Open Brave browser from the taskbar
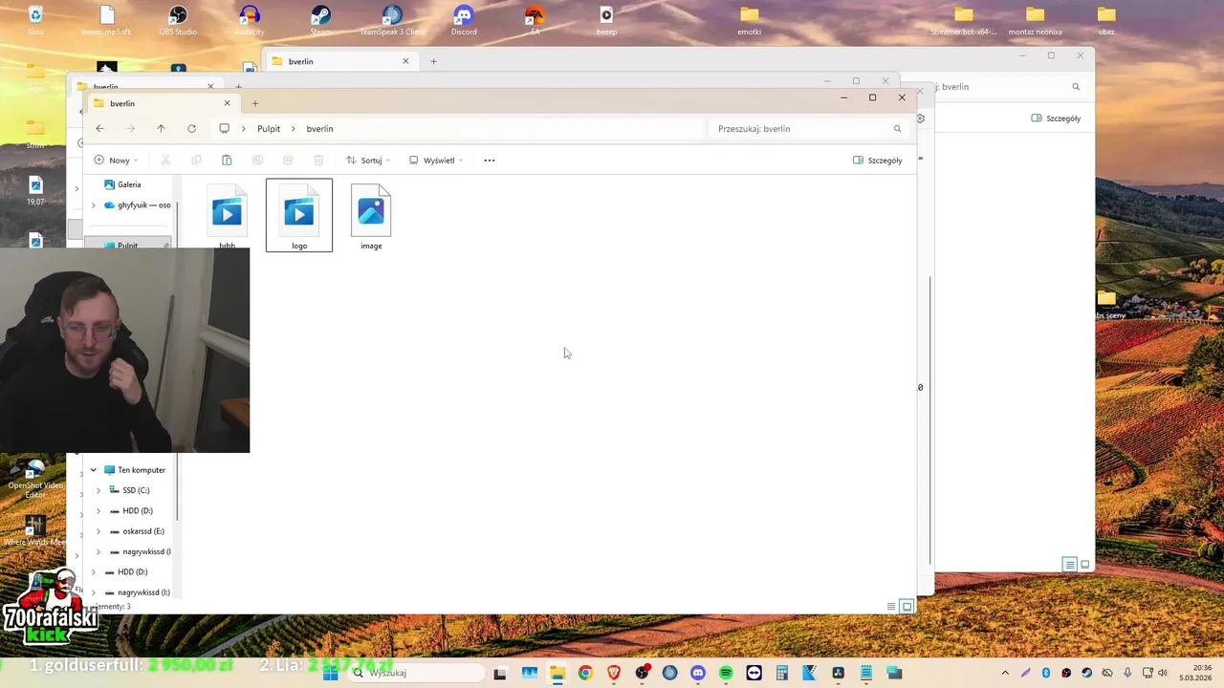Image resolution: width=1224 pixels, height=688 pixels. [613, 673]
